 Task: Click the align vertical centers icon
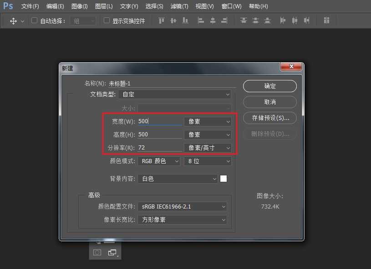click(173, 20)
